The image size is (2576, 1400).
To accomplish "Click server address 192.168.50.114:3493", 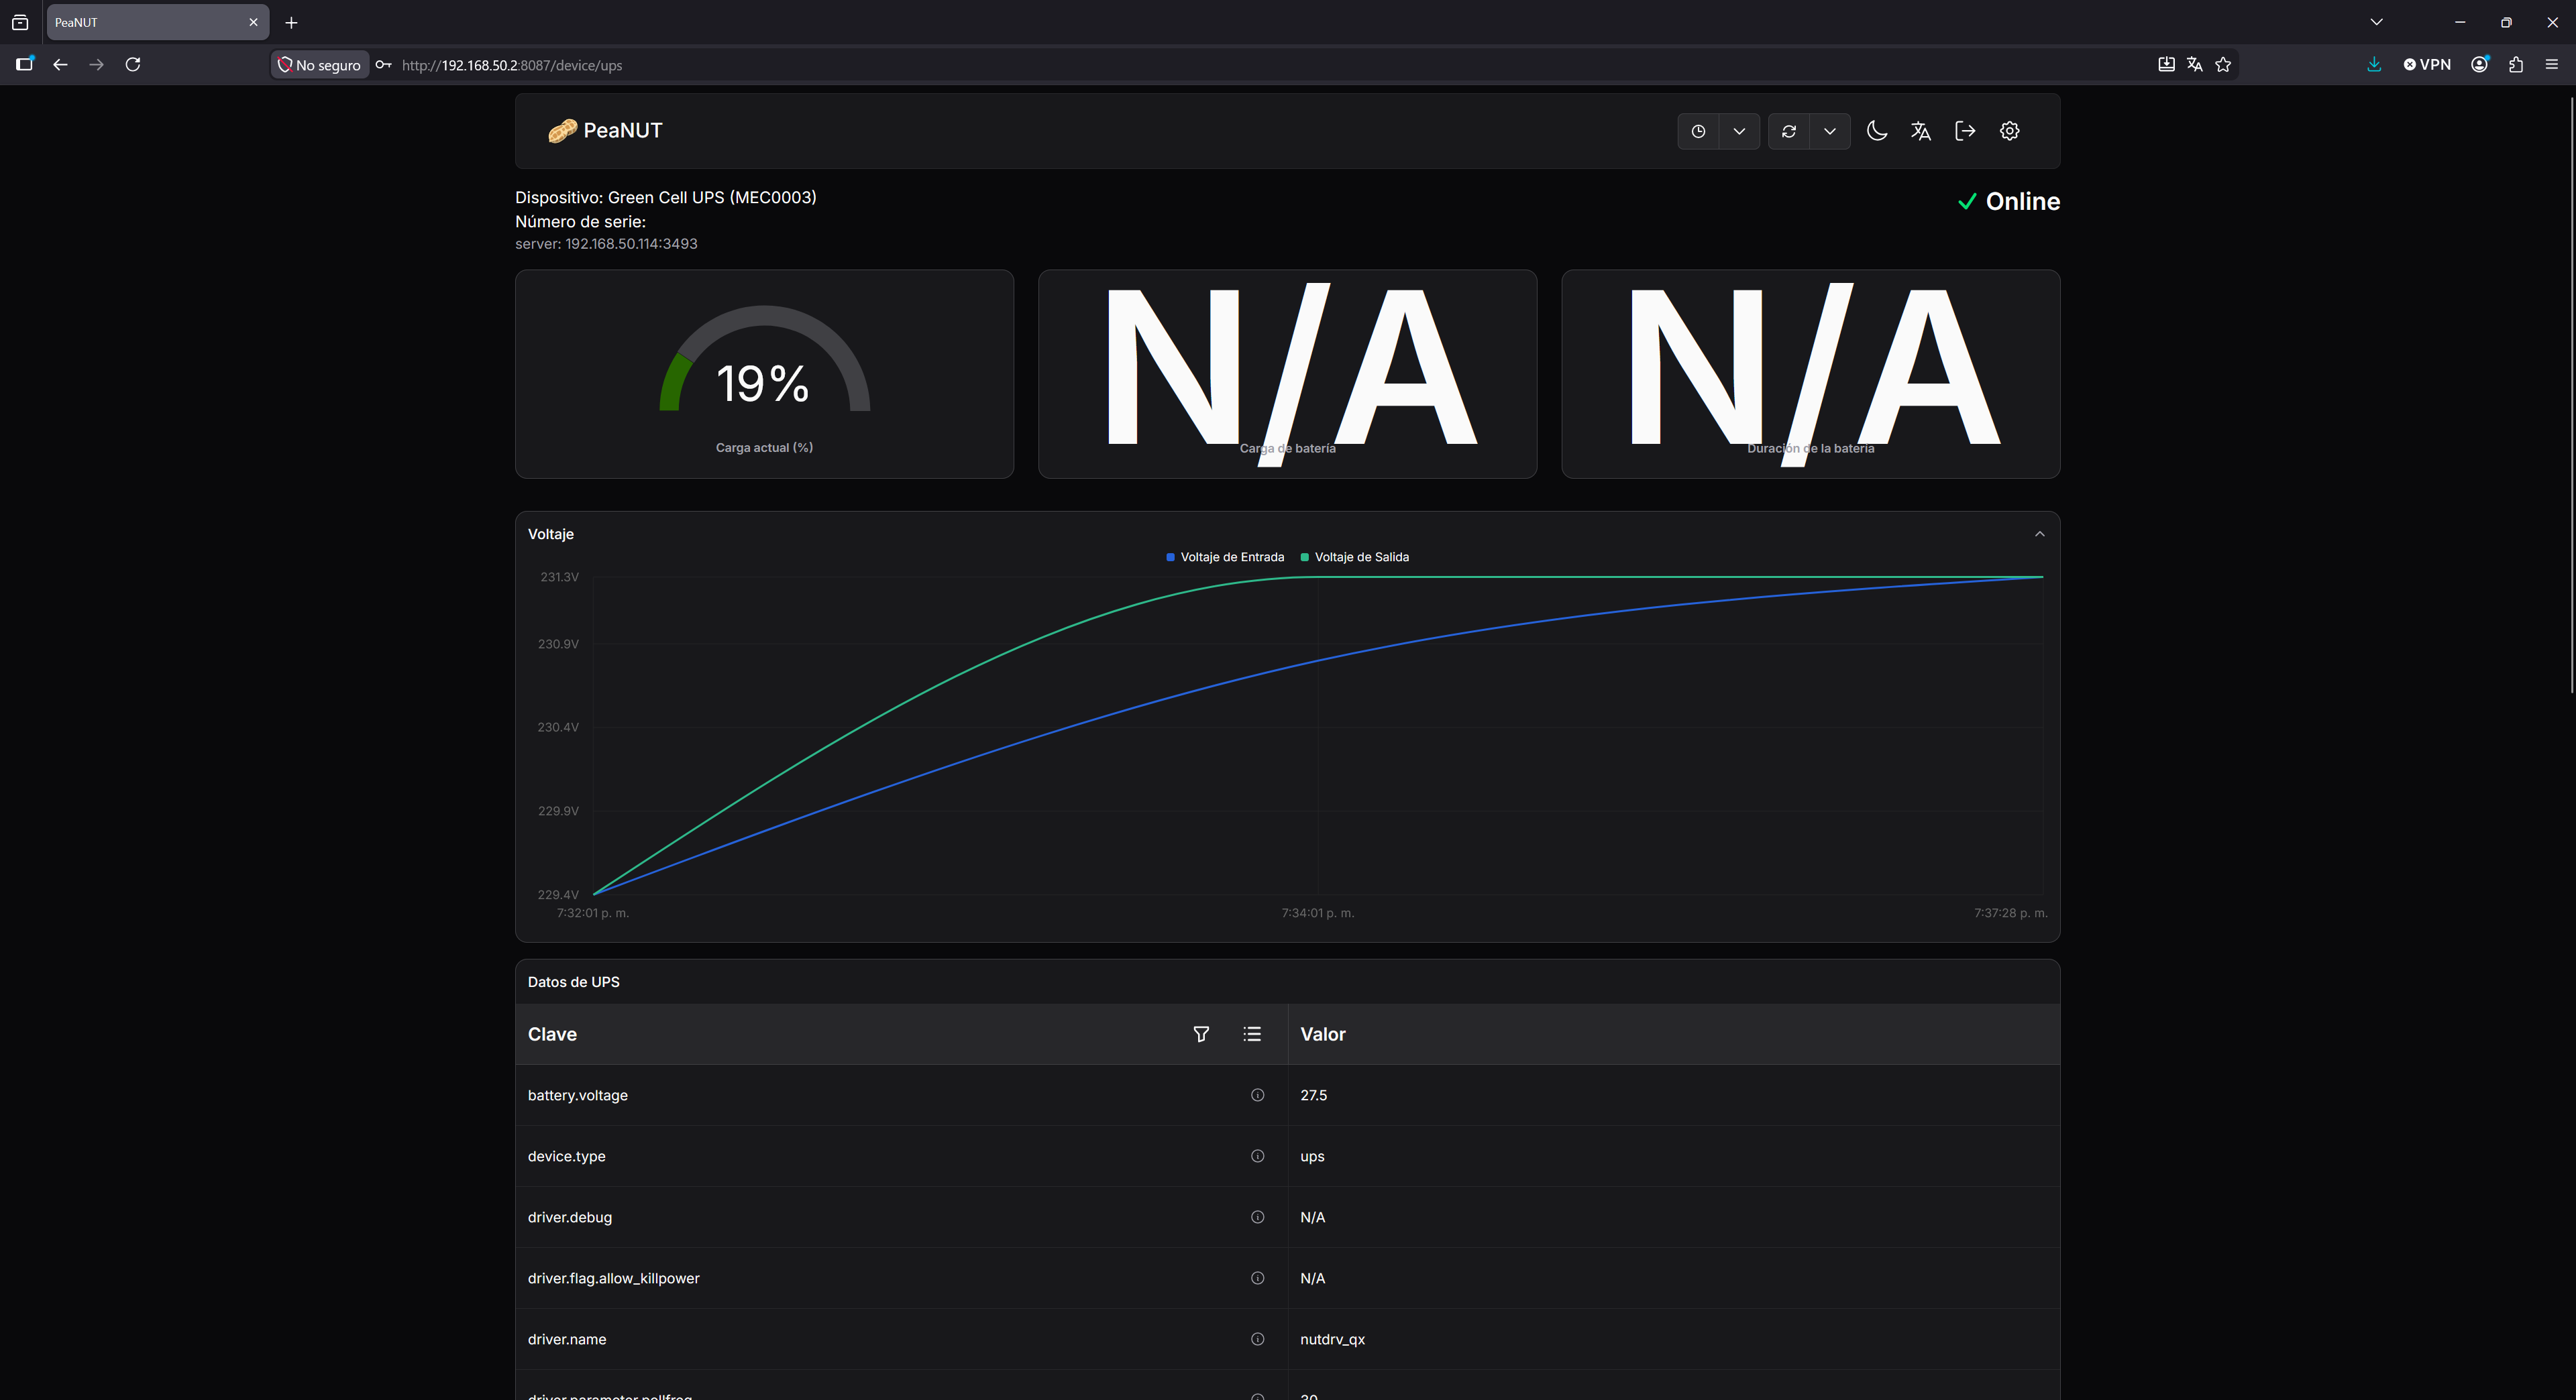I will point(631,244).
